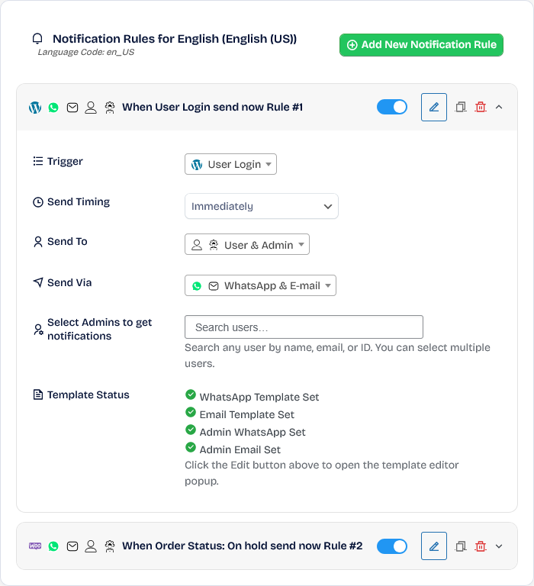The width and height of the screenshot is (534, 586).
Task: Click the WordPress icon in Rule #1 header
Action: pos(35,108)
